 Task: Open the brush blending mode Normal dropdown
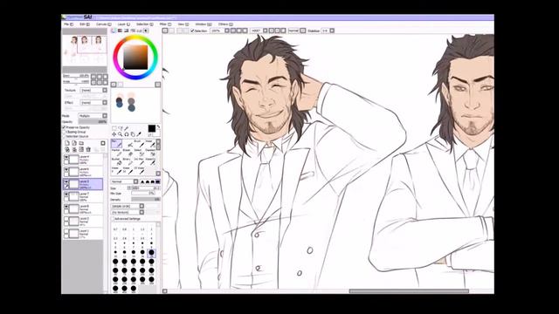pos(124,181)
